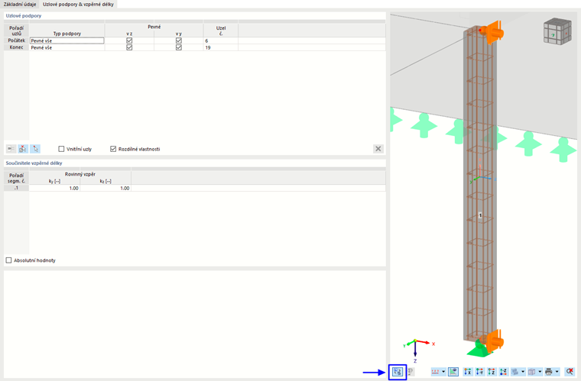This screenshot has height=381, width=581.
Task: Enable the Vnitřní uzly checkbox
Action: coord(61,149)
